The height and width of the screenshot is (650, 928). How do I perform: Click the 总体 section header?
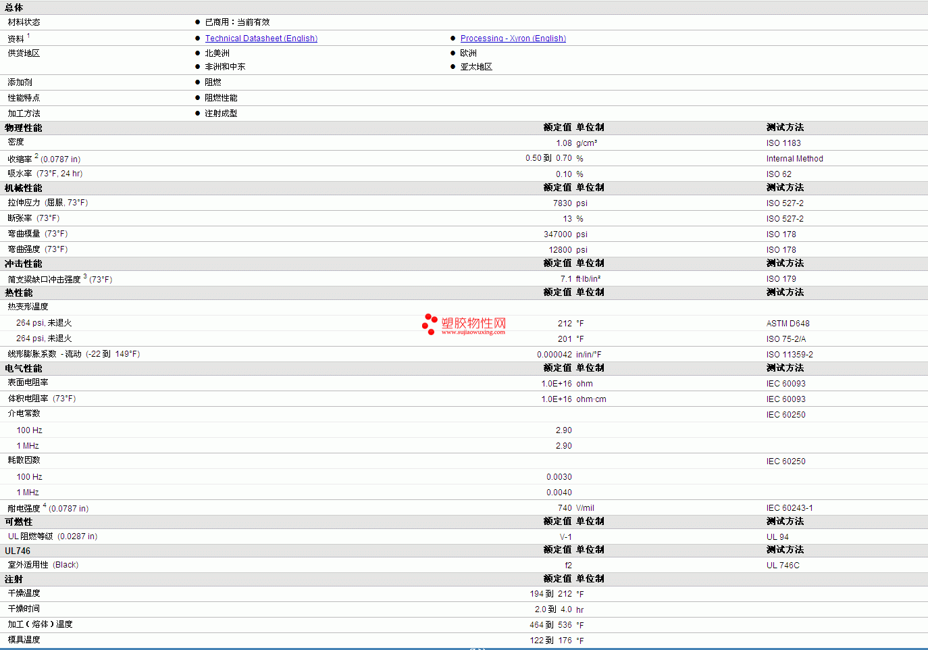pos(14,8)
